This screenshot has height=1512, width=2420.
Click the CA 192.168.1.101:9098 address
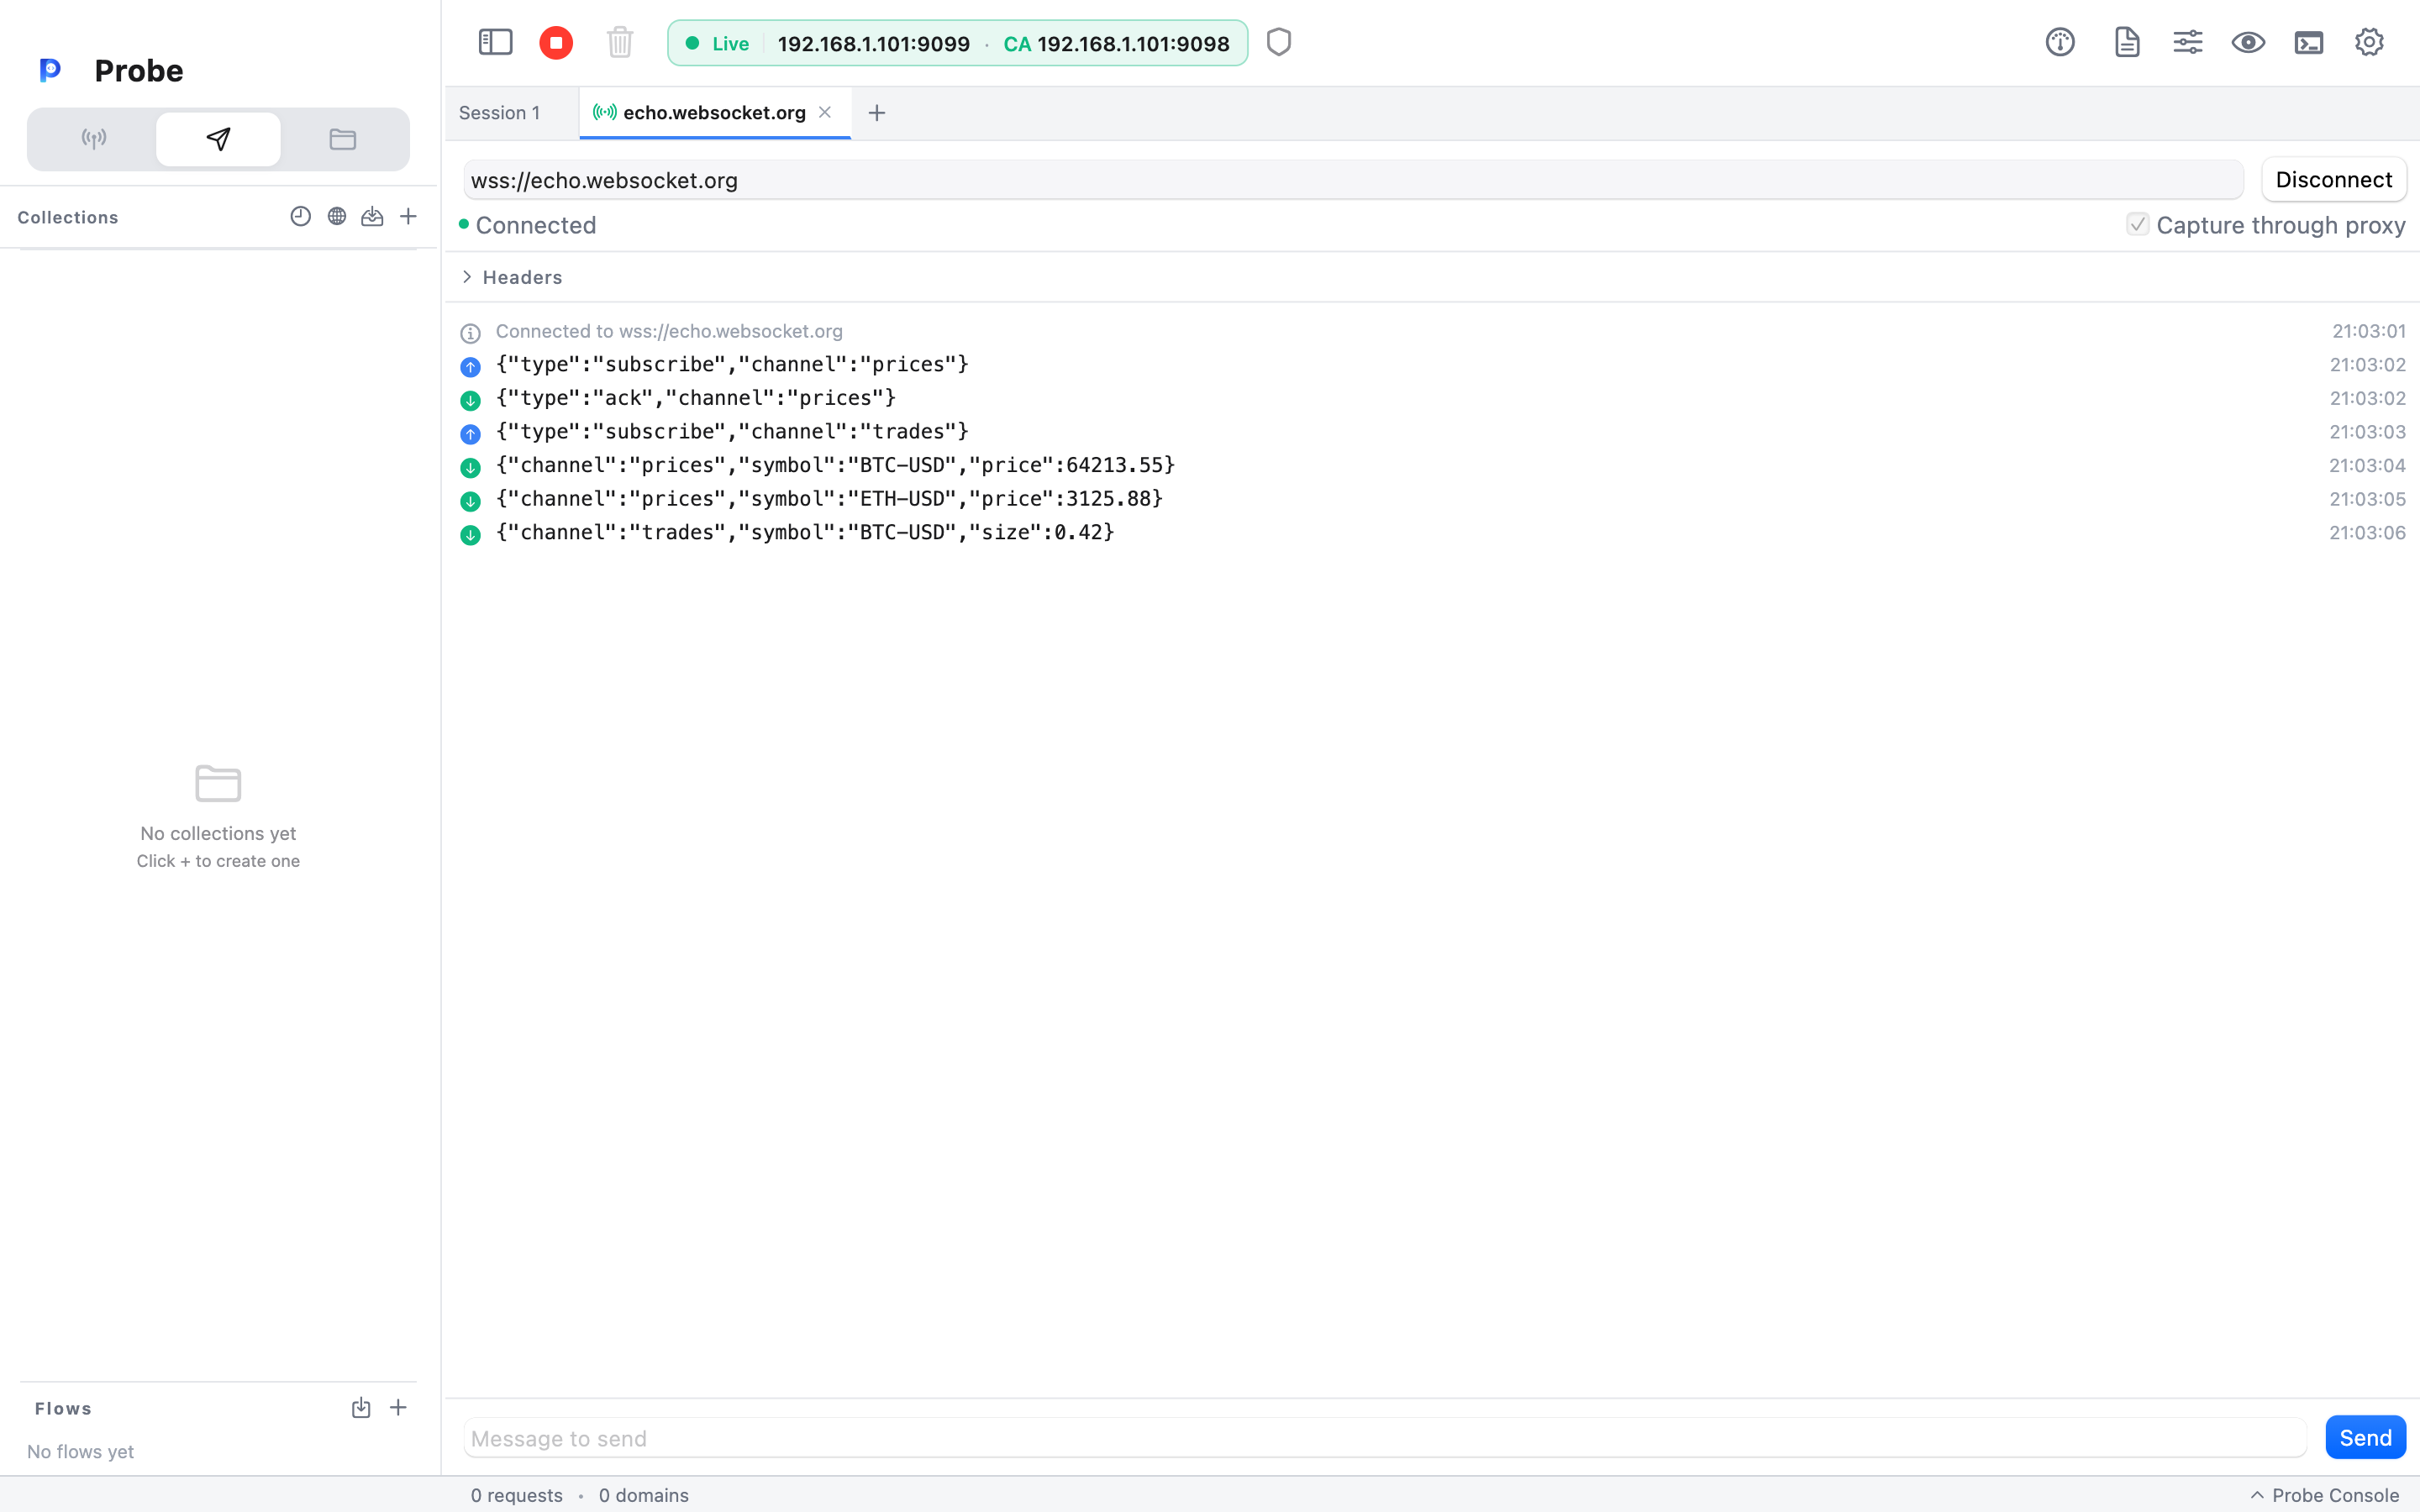pos(1116,44)
